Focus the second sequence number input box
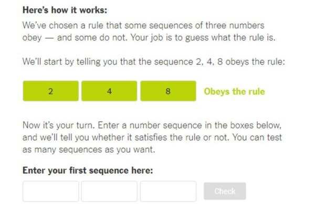Screen dimensions: 336x204 point(109,191)
